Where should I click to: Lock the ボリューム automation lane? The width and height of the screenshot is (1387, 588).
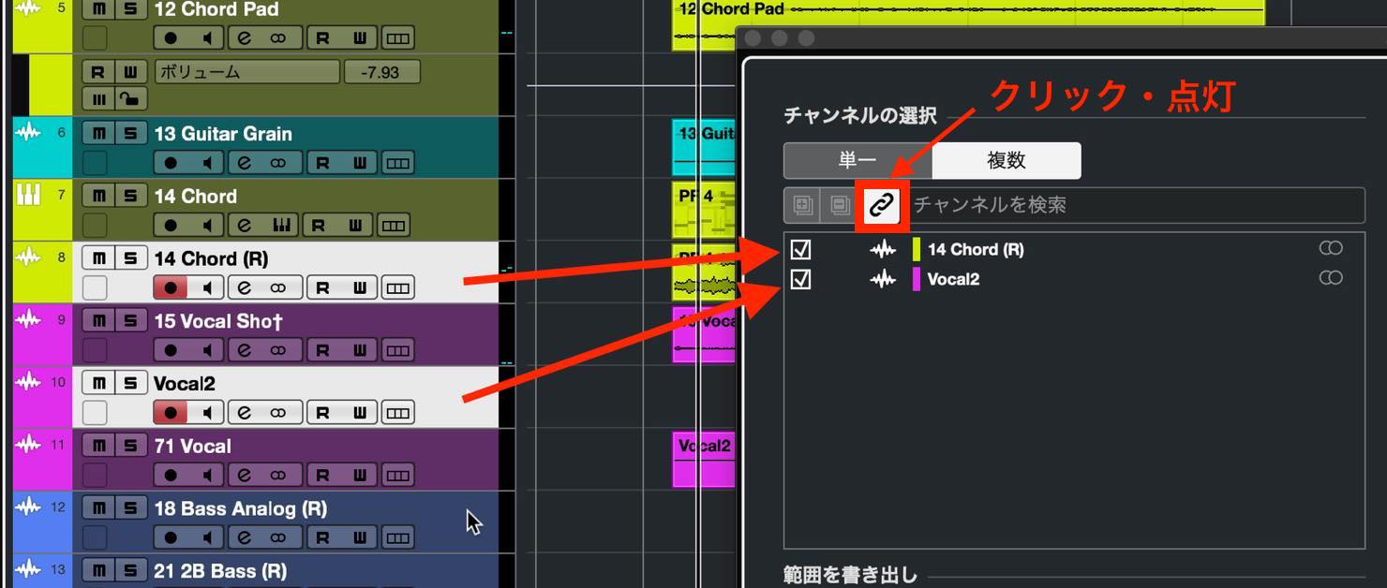[130, 98]
